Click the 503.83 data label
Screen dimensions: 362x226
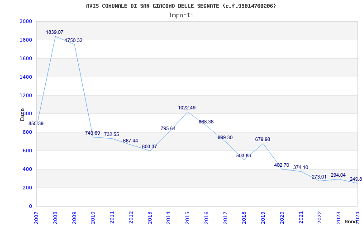click(243, 155)
